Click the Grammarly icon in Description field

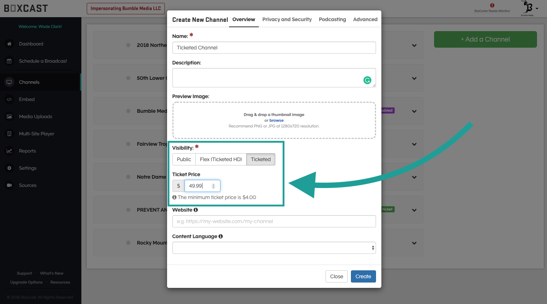pyautogui.click(x=367, y=80)
